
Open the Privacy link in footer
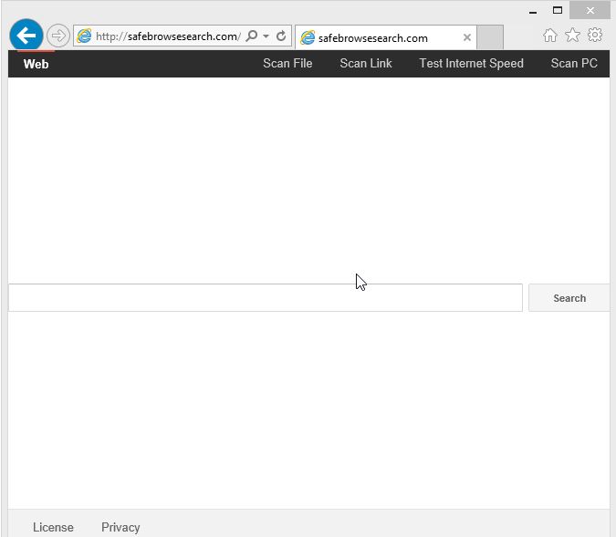(x=120, y=527)
